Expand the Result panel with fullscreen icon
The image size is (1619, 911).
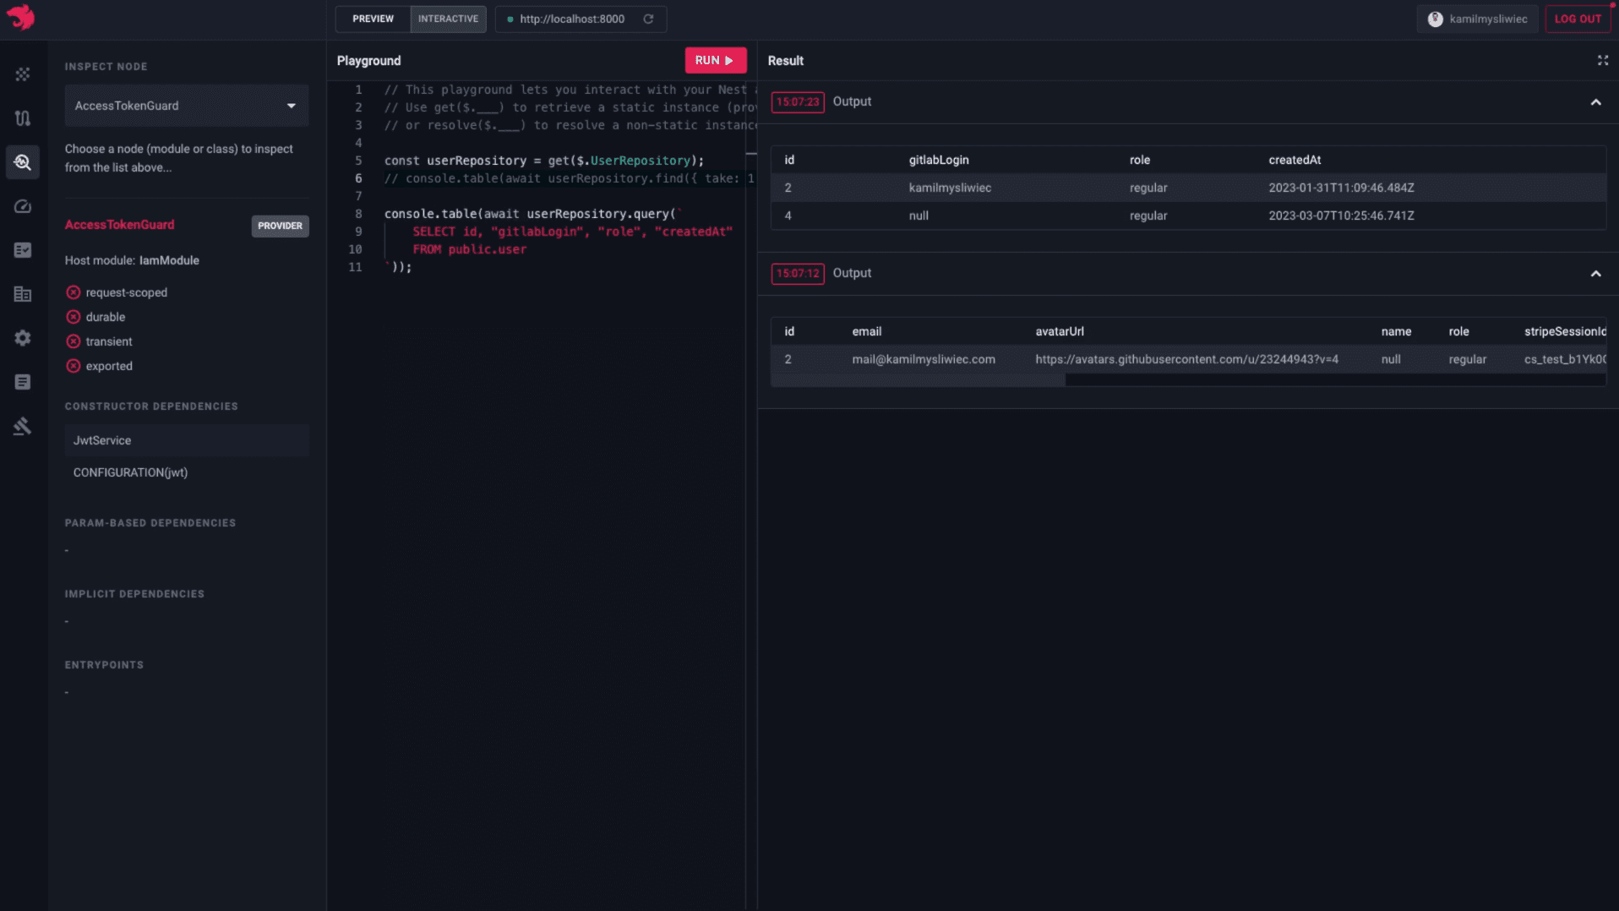(1602, 60)
